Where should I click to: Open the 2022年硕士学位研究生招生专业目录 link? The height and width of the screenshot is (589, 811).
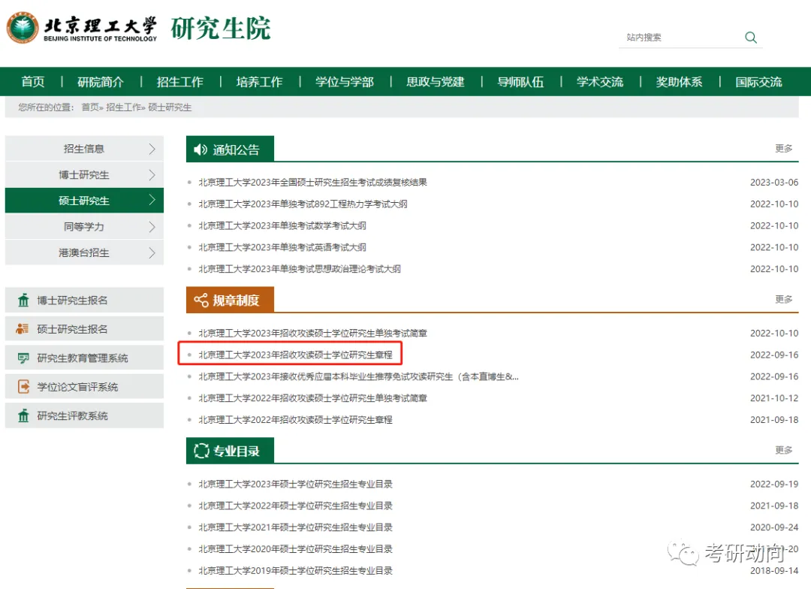[x=296, y=506]
